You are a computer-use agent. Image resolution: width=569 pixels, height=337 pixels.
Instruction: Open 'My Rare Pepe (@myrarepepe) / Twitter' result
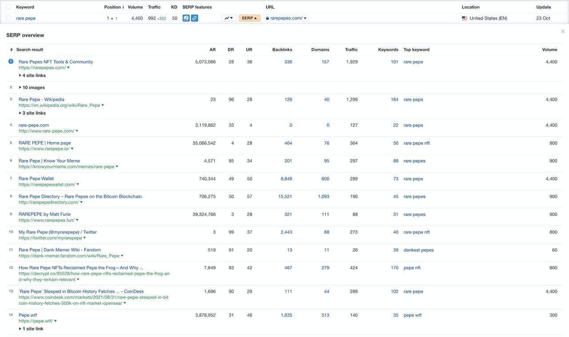pos(58,232)
